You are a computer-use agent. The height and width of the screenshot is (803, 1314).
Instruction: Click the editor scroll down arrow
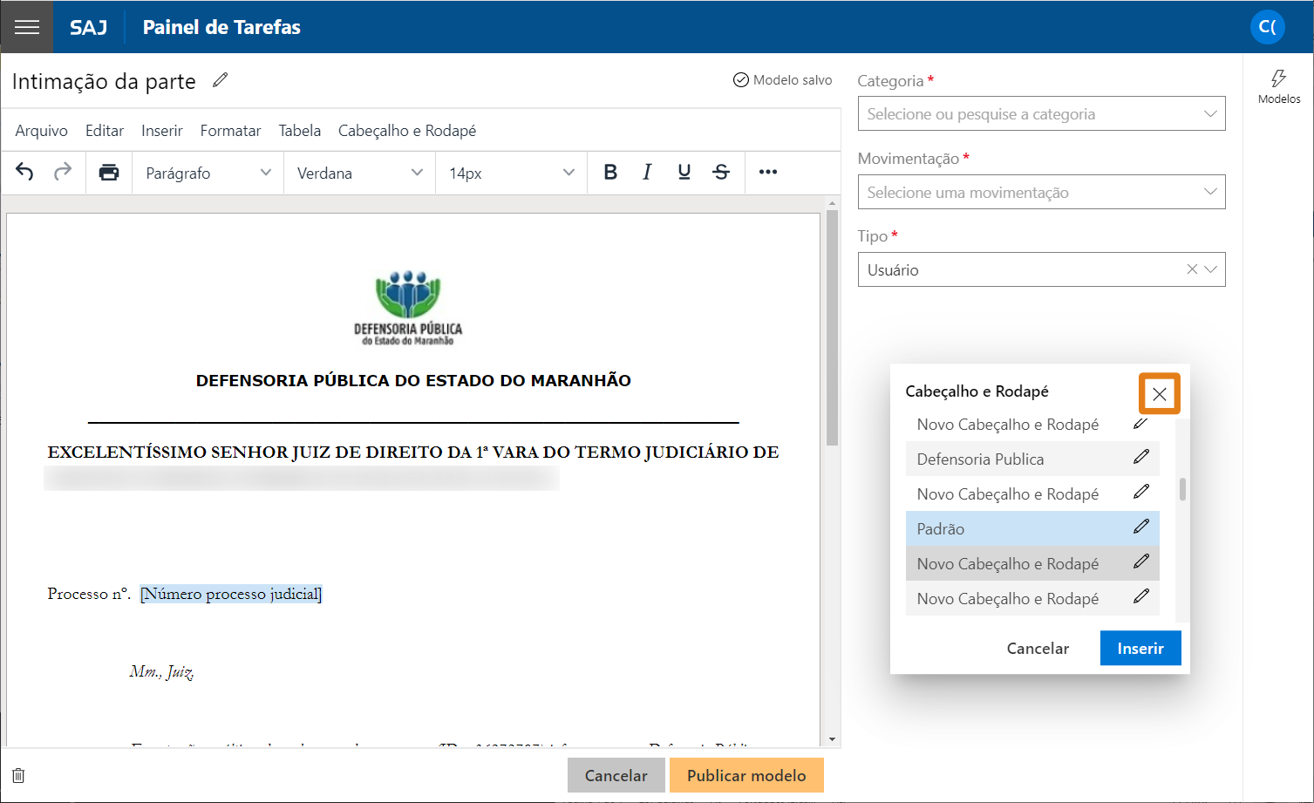832,739
